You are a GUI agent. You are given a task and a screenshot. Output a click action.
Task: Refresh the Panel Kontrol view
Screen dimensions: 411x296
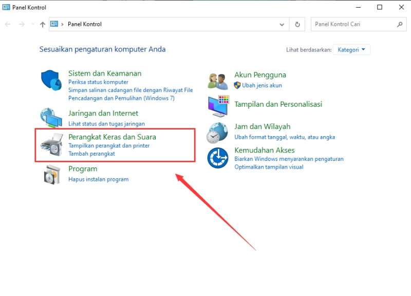(297, 24)
